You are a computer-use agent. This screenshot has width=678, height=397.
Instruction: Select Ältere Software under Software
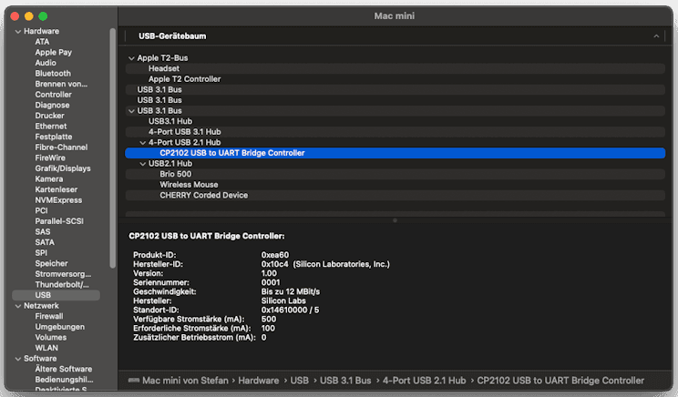click(63, 370)
